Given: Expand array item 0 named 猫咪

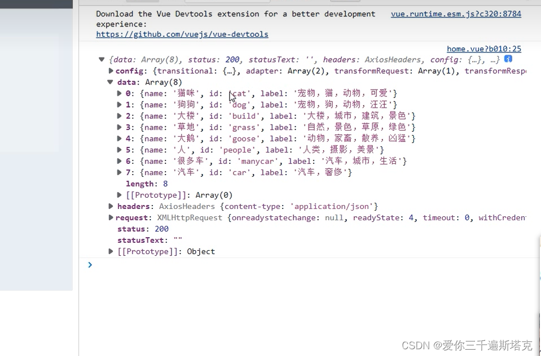Looking at the screenshot, I should click(120, 93).
